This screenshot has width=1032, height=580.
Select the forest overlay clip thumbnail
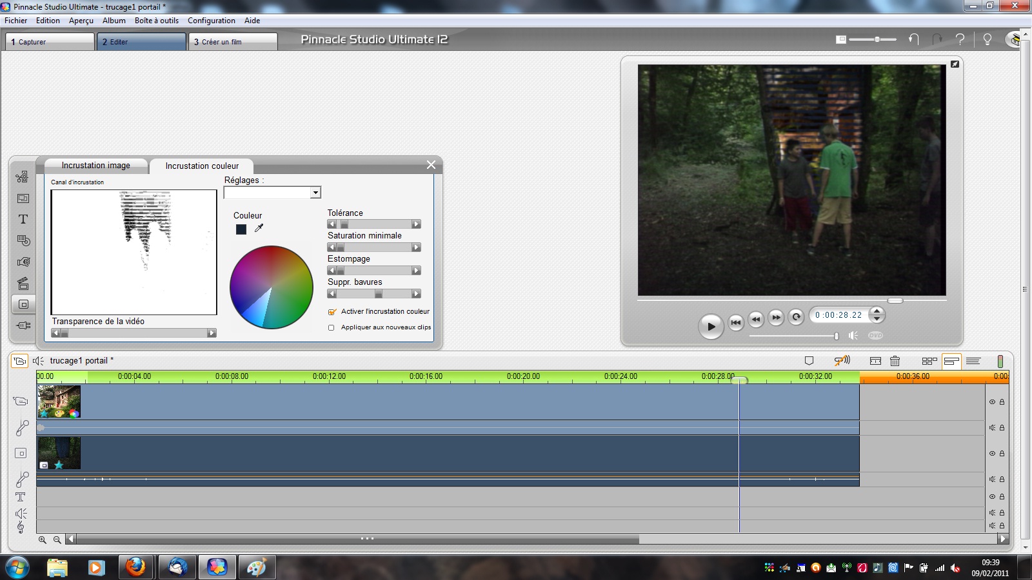(x=59, y=453)
